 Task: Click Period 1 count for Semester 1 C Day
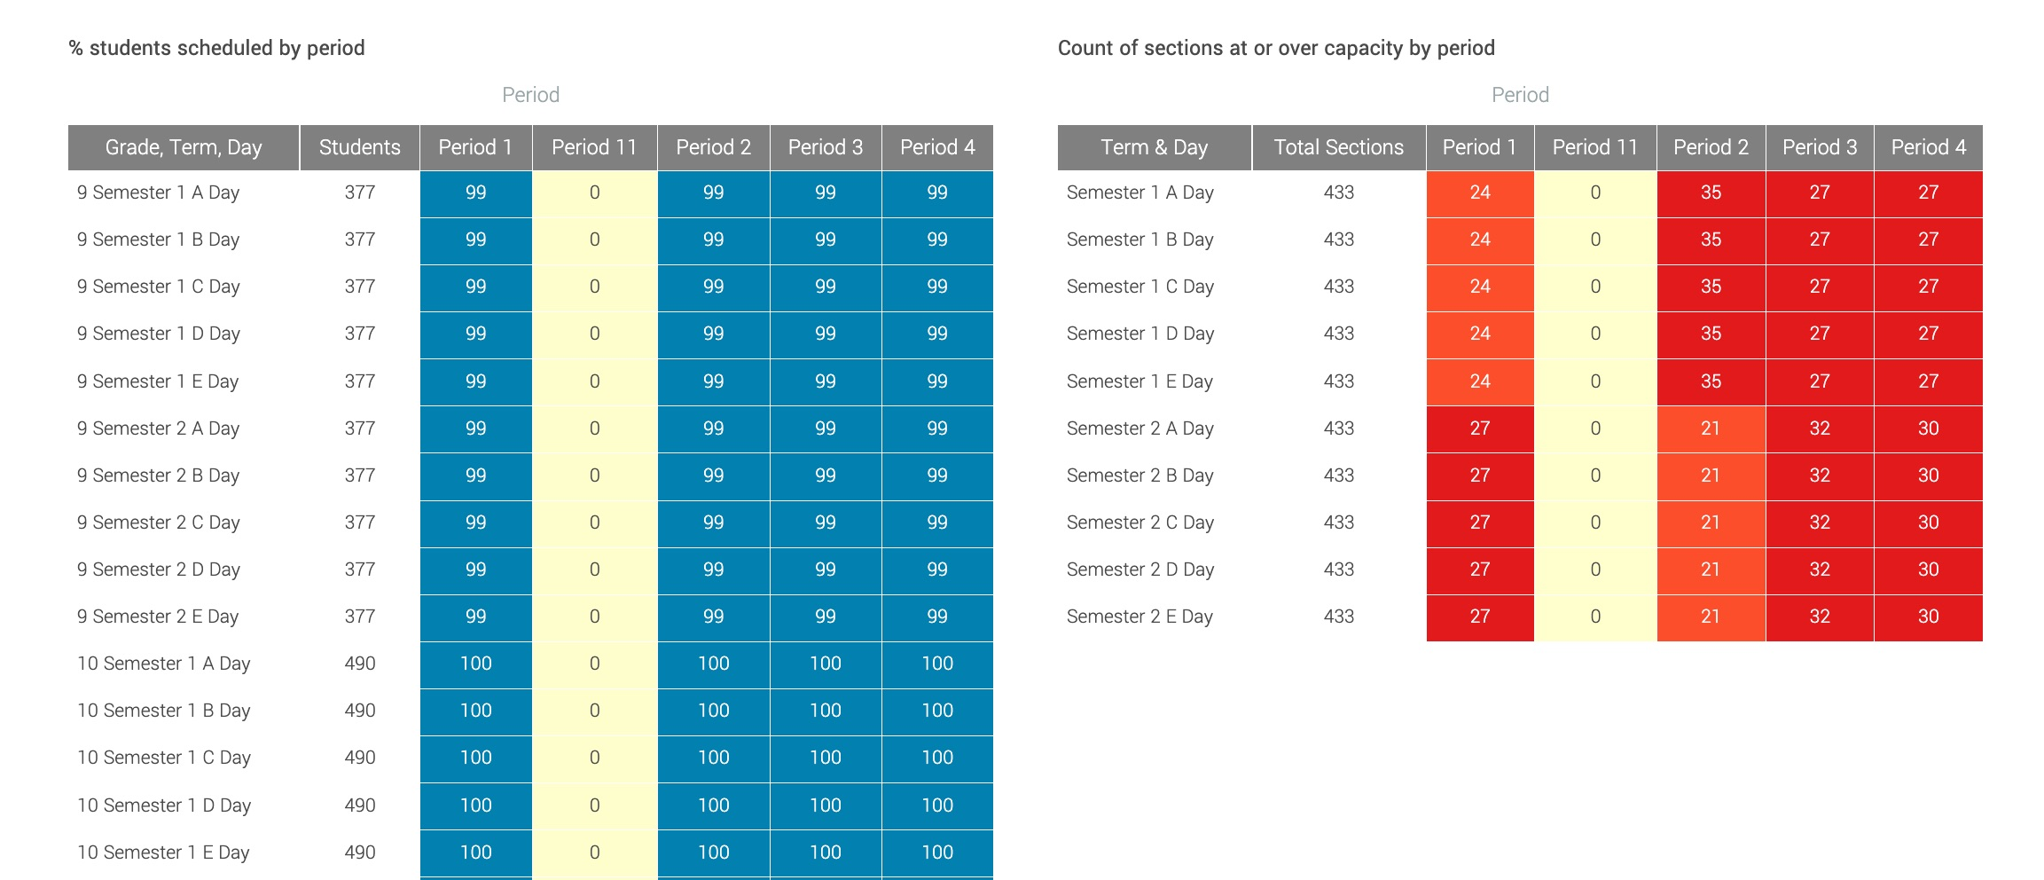click(1479, 287)
